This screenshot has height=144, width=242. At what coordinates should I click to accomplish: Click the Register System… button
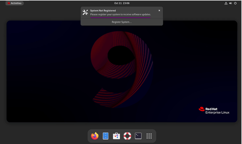tap(122, 22)
